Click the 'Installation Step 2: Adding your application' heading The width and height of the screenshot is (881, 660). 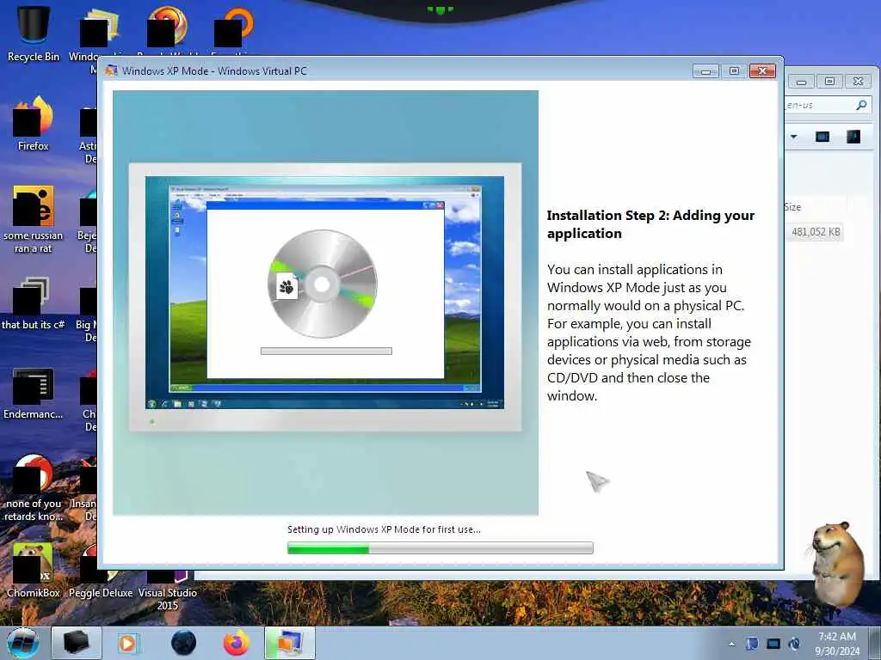coord(650,224)
